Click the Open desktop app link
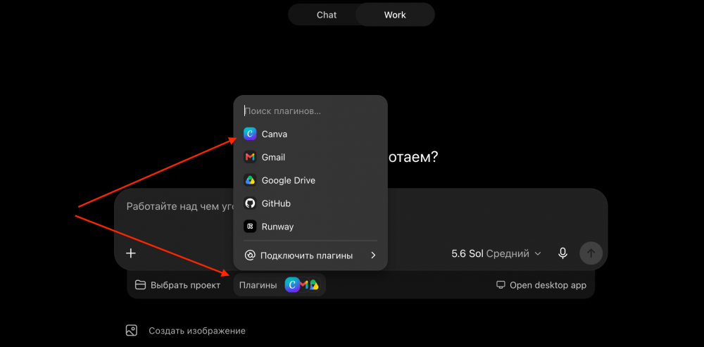The width and height of the screenshot is (704, 347). tap(541, 285)
